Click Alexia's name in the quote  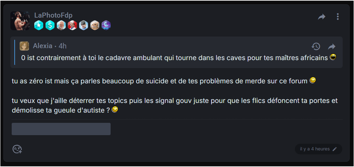click(x=43, y=46)
